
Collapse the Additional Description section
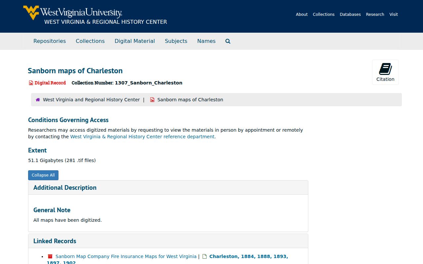(65, 187)
